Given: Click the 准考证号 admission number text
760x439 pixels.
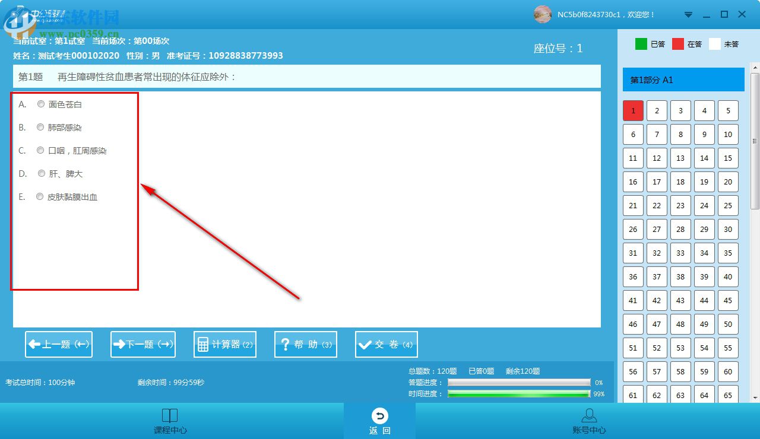Looking at the screenshot, I should pyautogui.click(x=225, y=56).
